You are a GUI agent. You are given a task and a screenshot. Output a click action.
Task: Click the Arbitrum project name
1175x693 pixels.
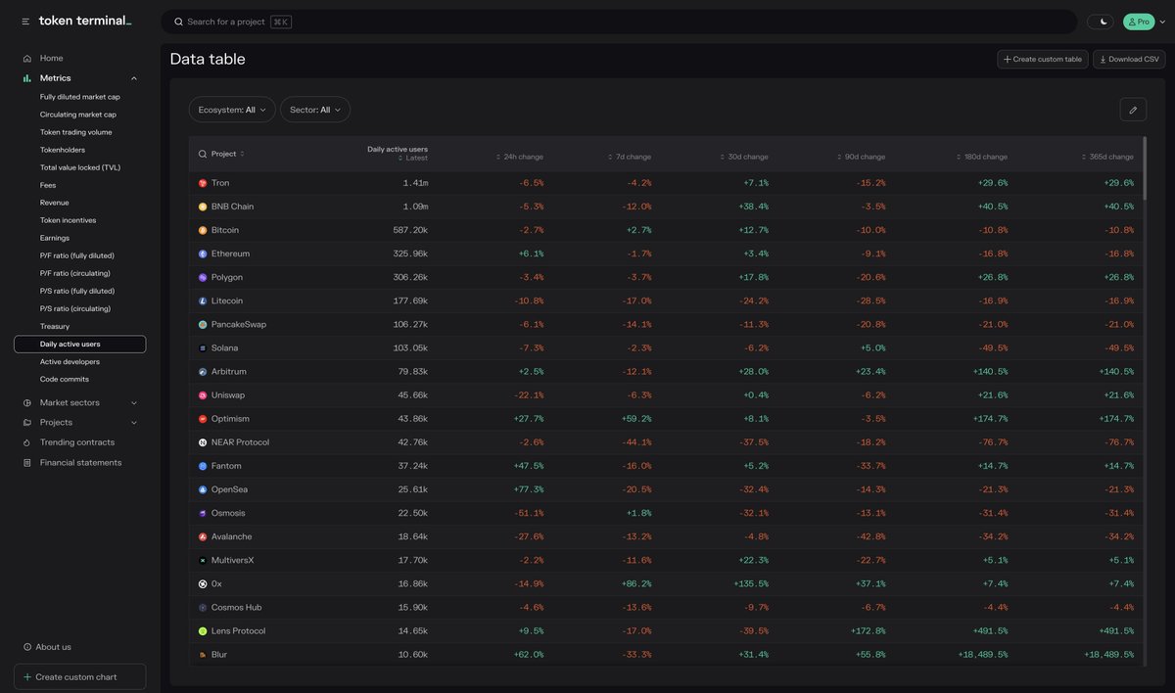[228, 372]
